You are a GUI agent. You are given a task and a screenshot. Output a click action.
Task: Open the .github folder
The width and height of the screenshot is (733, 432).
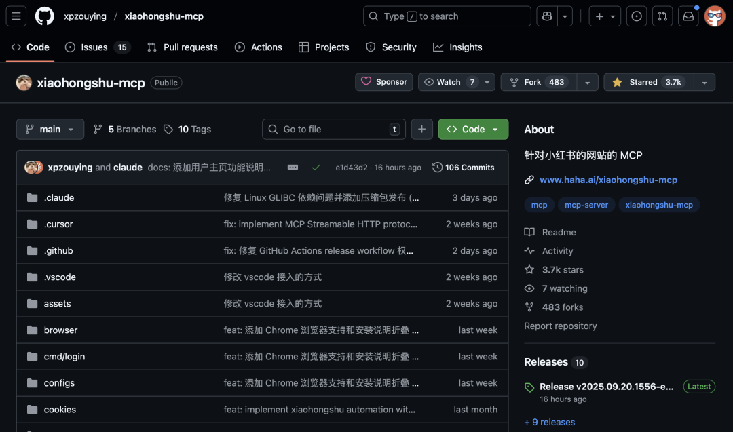[x=58, y=251]
